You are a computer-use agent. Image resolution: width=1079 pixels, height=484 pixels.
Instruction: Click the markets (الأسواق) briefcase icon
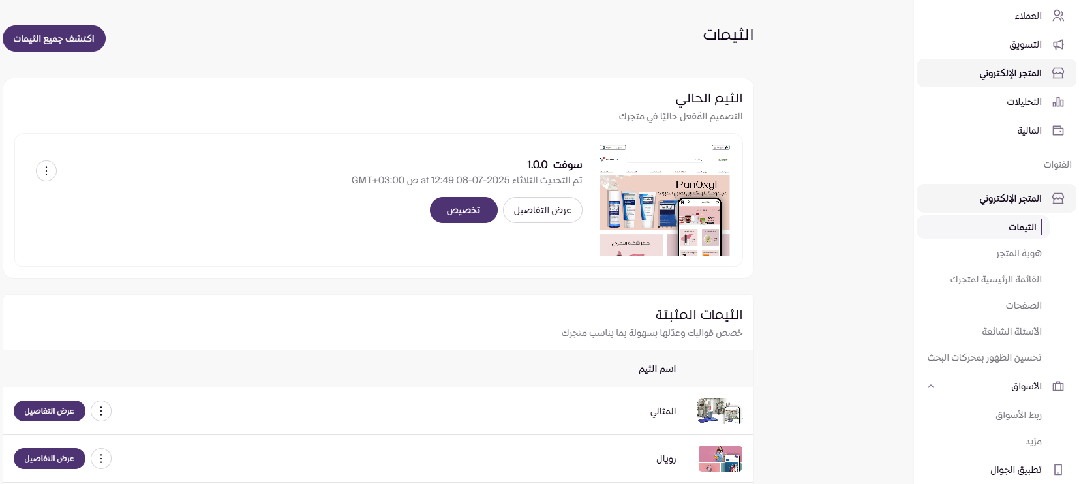[1058, 386]
